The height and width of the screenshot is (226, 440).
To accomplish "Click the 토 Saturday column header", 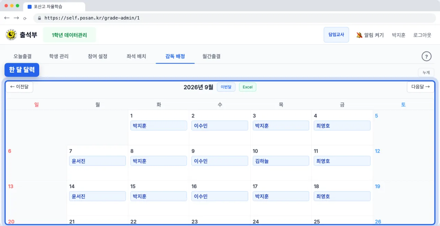I will 403,105.
